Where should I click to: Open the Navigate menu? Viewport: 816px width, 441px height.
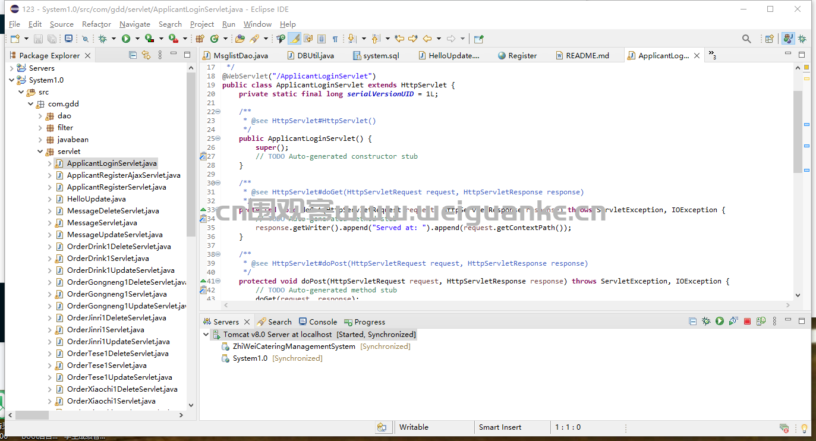(x=135, y=24)
